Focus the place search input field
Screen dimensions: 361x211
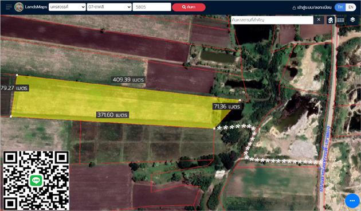pos(272,20)
